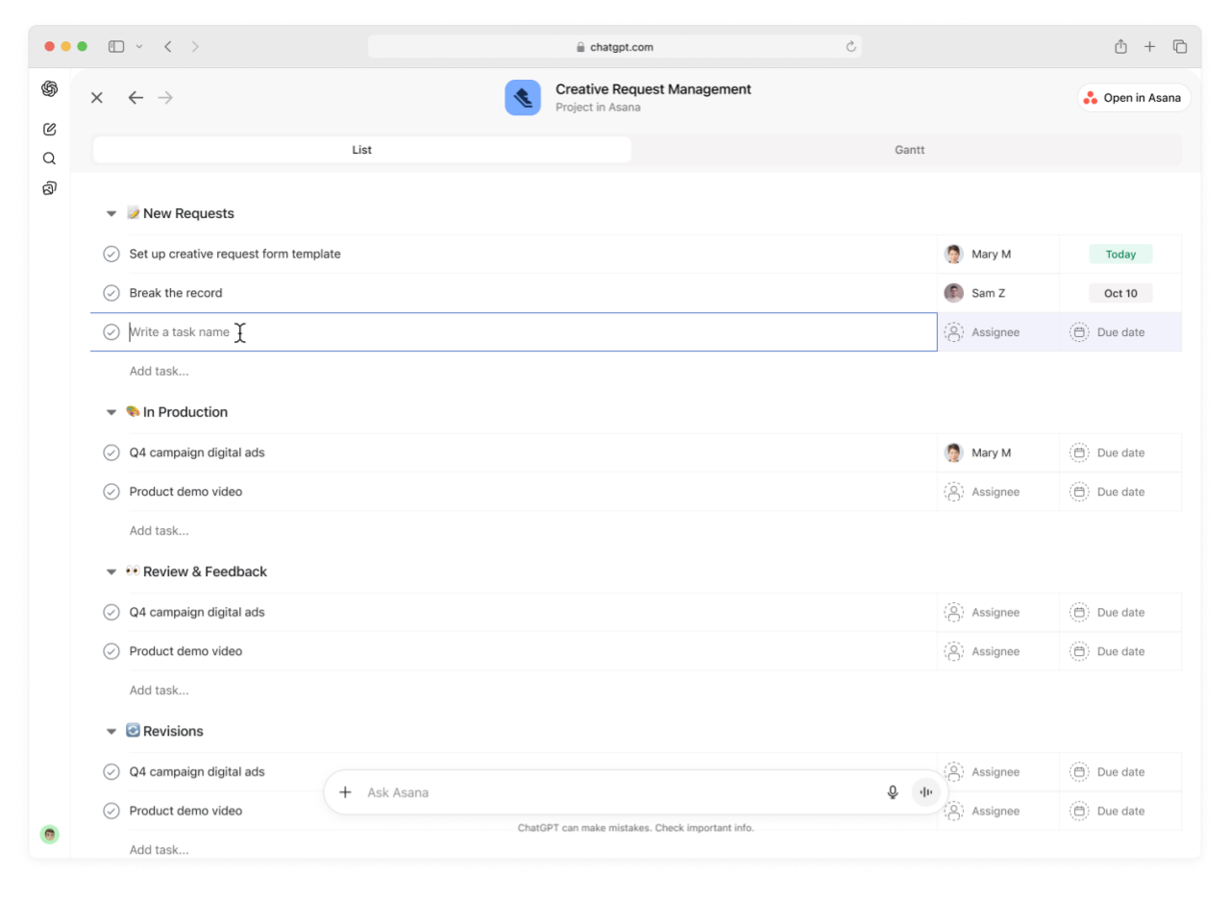Switch to the Gantt tab

(909, 150)
